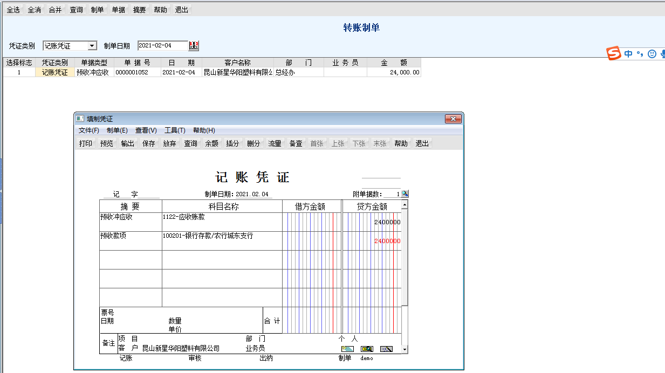Click 帮助 in the voucher toolbar
Image resolution: width=665 pixels, height=373 pixels.
tap(401, 143)
